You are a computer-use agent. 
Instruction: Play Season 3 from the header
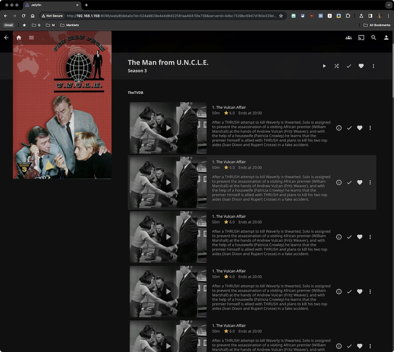(x=324, y=66)
